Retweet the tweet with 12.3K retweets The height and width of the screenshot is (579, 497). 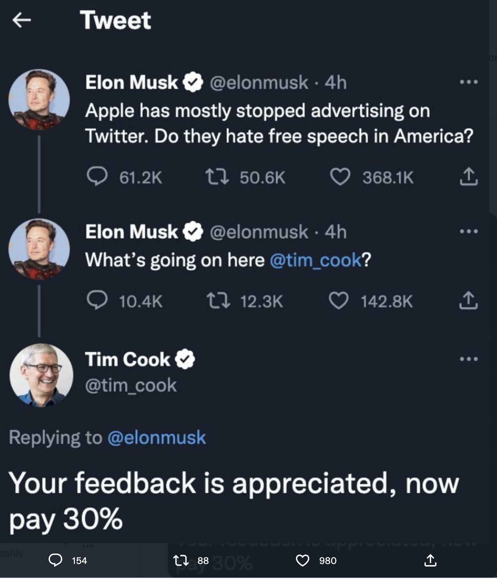[x=218, y=300]
